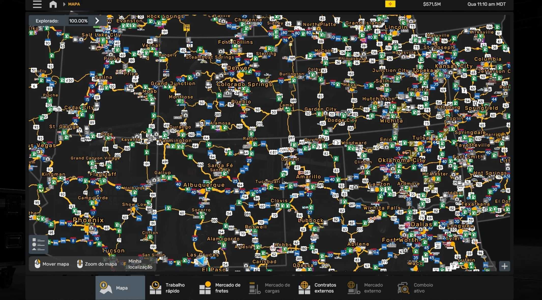Click Minha localização button
542x300 pixels.
coord(140,264)
